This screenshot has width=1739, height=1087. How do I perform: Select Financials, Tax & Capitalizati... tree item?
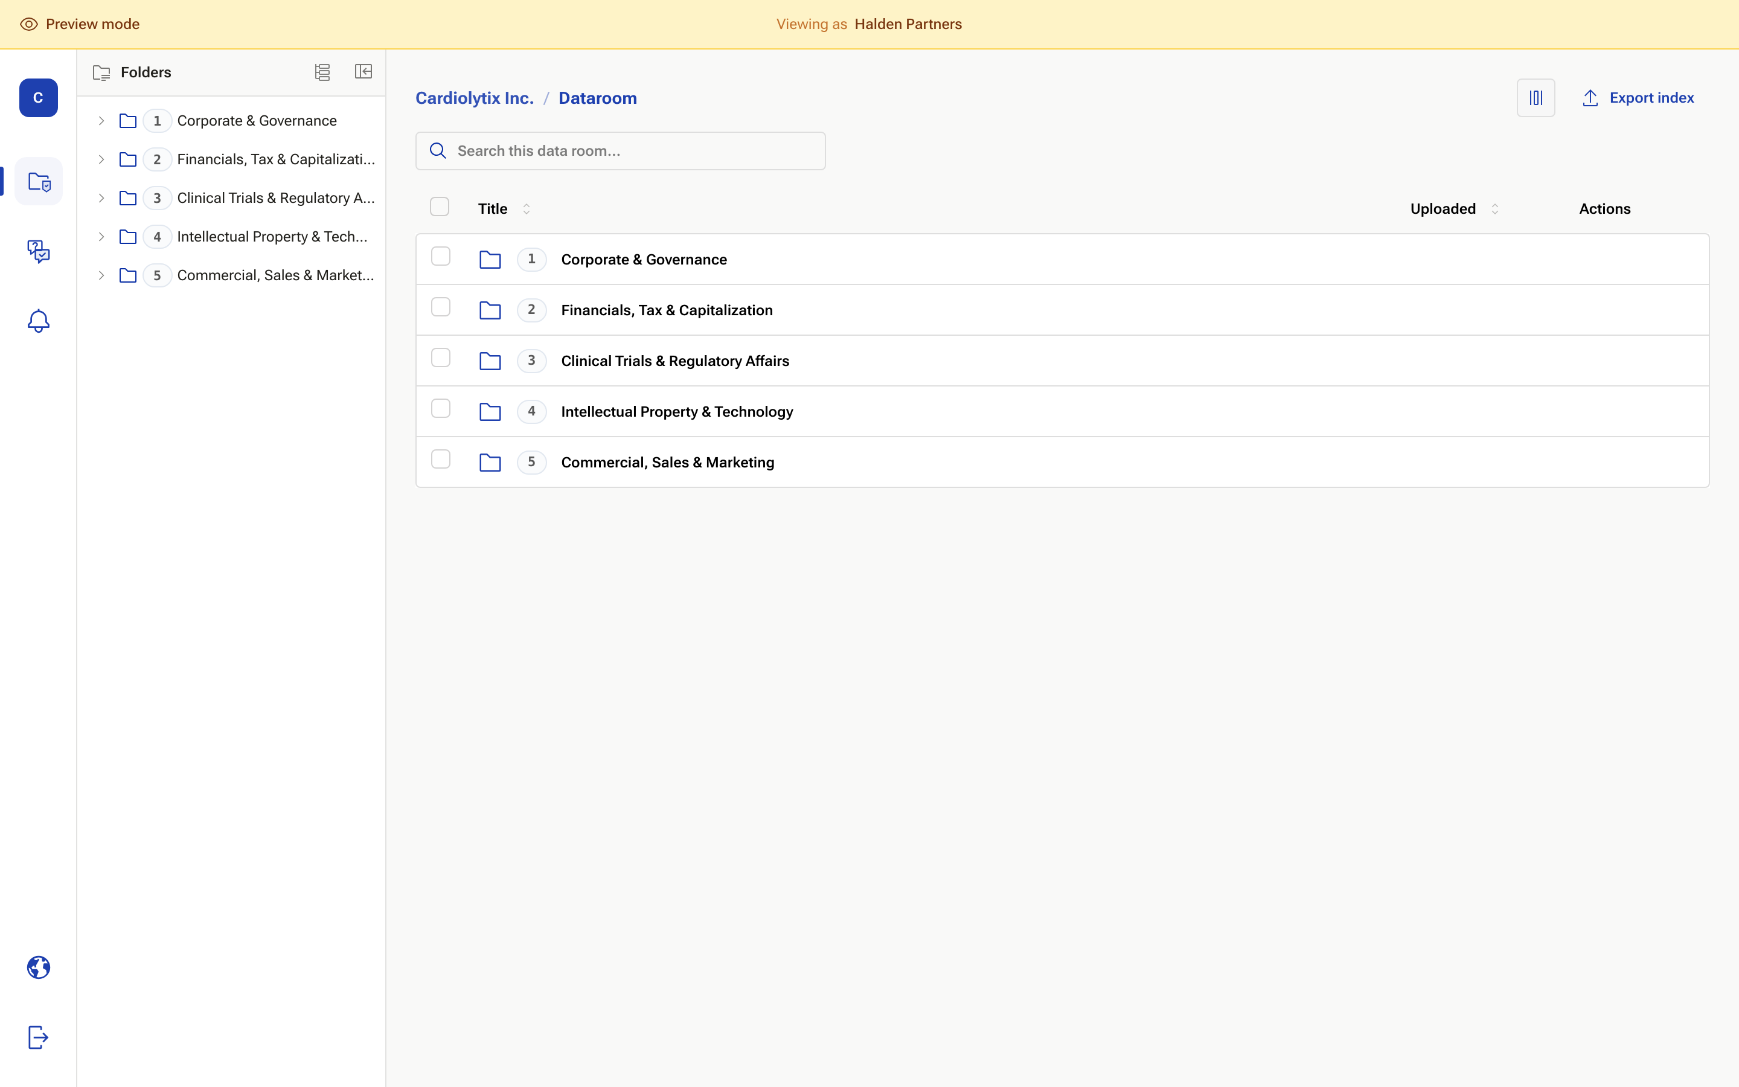pos(276,159)
